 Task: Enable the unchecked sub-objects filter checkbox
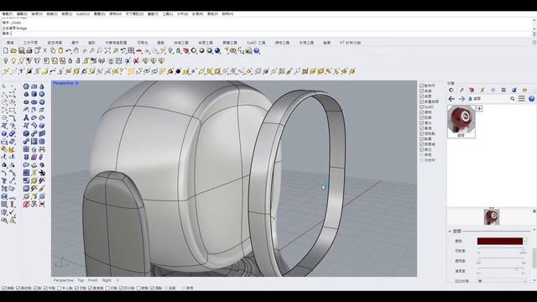[x=421, y=160]
